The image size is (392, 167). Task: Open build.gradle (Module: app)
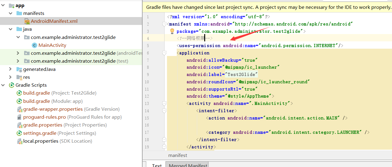pos(53,101)
